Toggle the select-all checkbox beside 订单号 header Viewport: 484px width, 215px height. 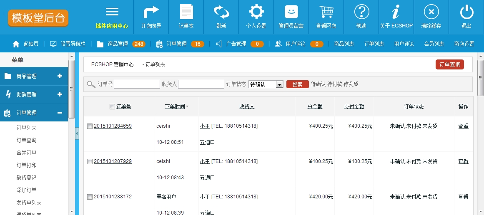112,107
